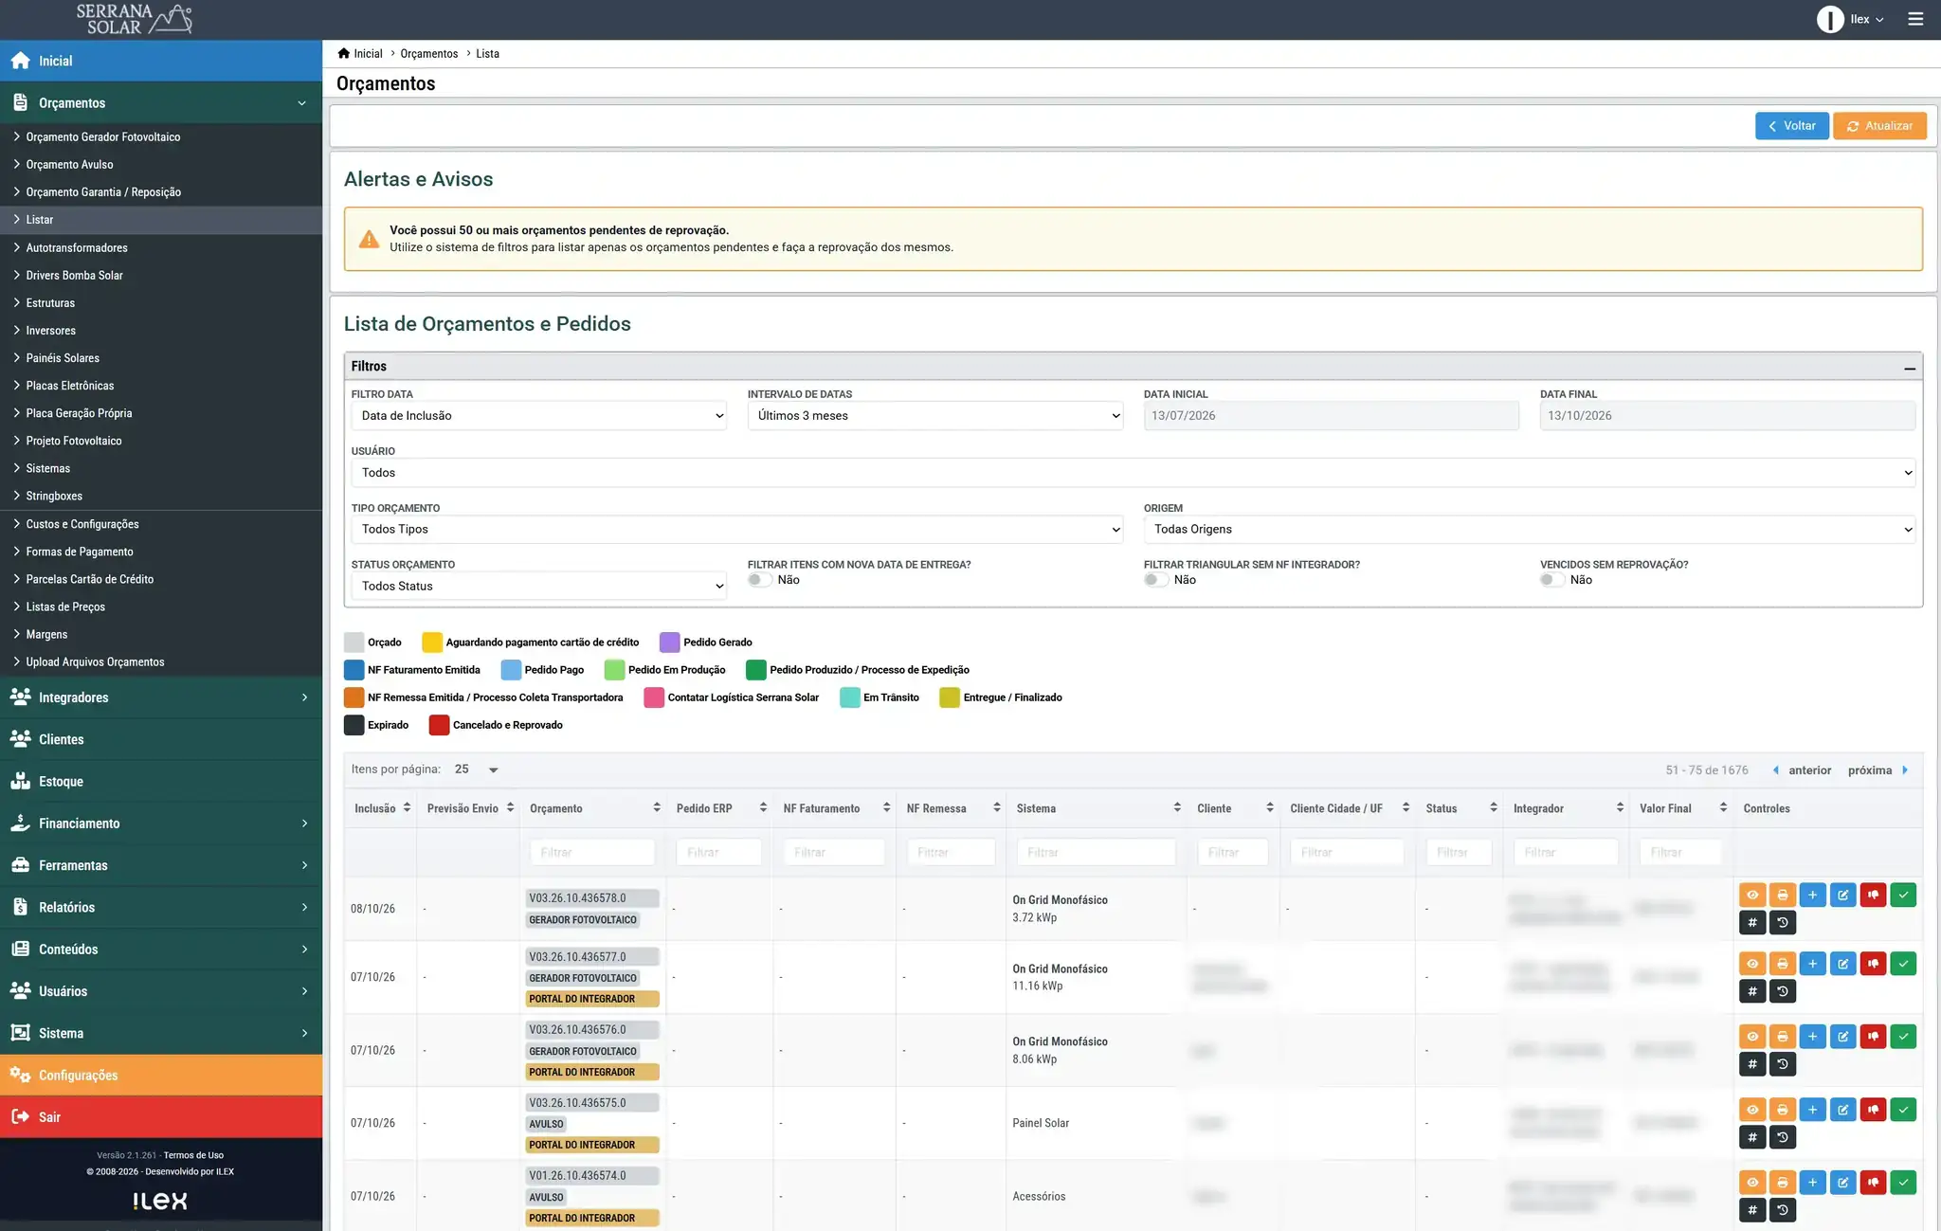Screen dimensions: 1941x1231
Task: Open the Tipo Orçamento dropdown
Action: point(736,530)
